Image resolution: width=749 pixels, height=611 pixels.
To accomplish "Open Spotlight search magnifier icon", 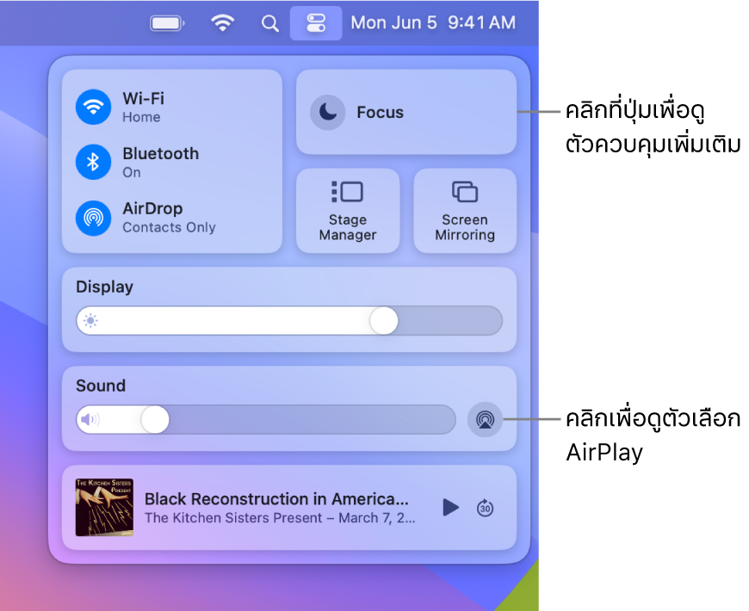I will 269,23.
